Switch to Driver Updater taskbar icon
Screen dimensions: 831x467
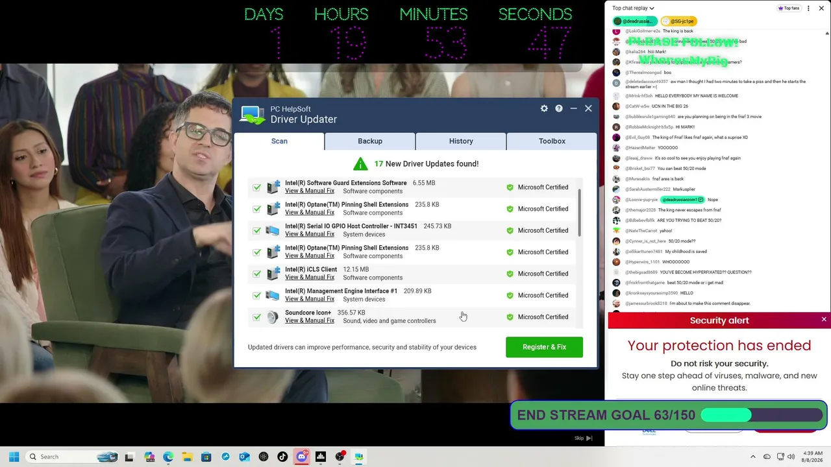[x=358, y=457]
